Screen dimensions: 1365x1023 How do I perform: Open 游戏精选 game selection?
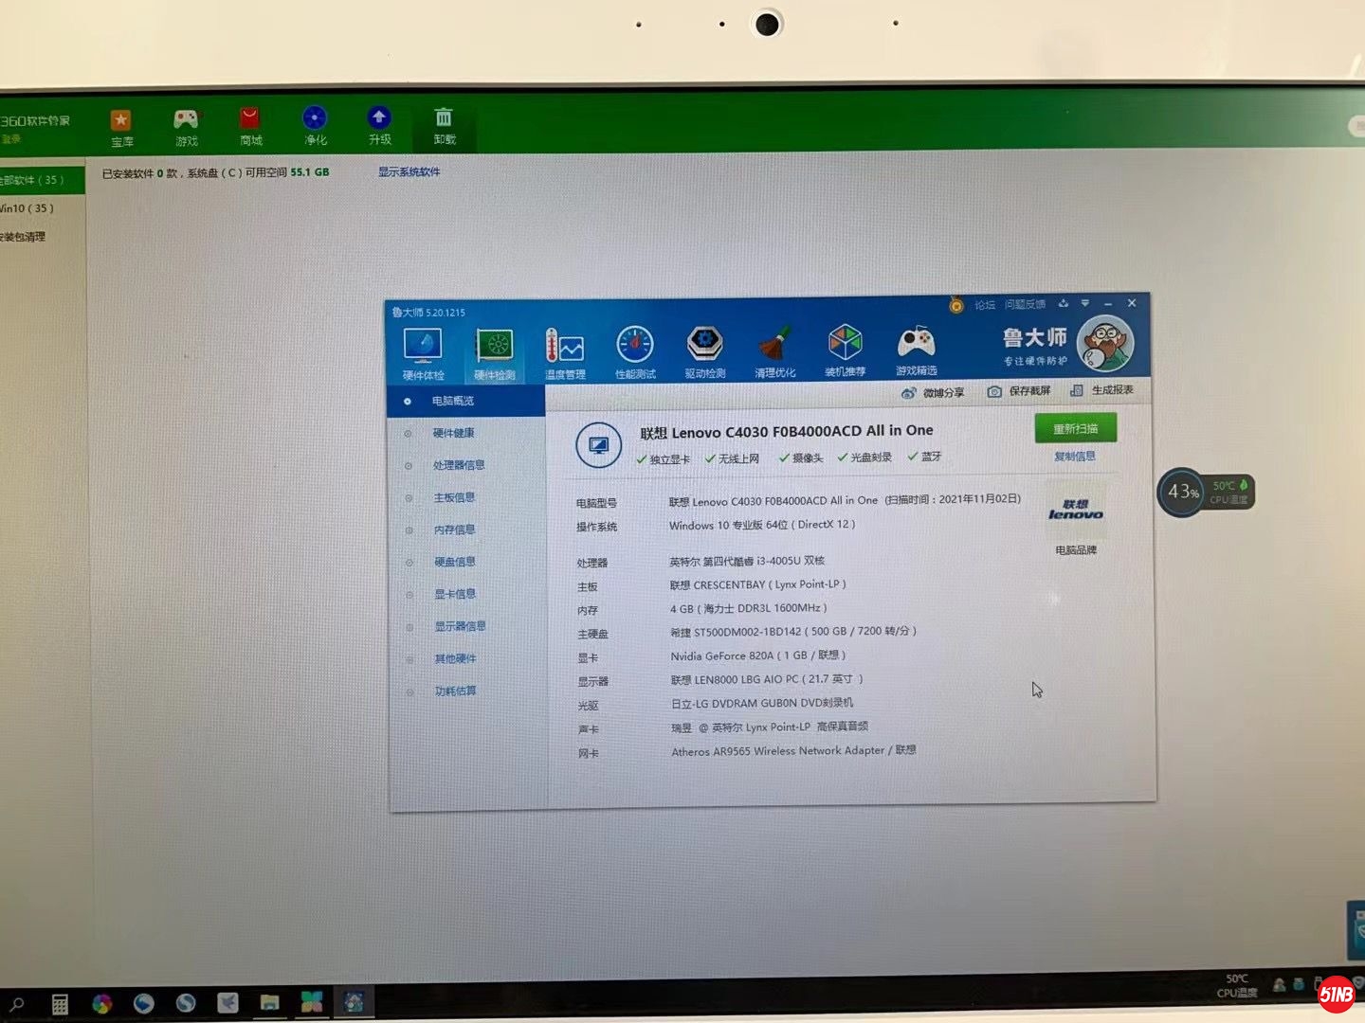916,350
